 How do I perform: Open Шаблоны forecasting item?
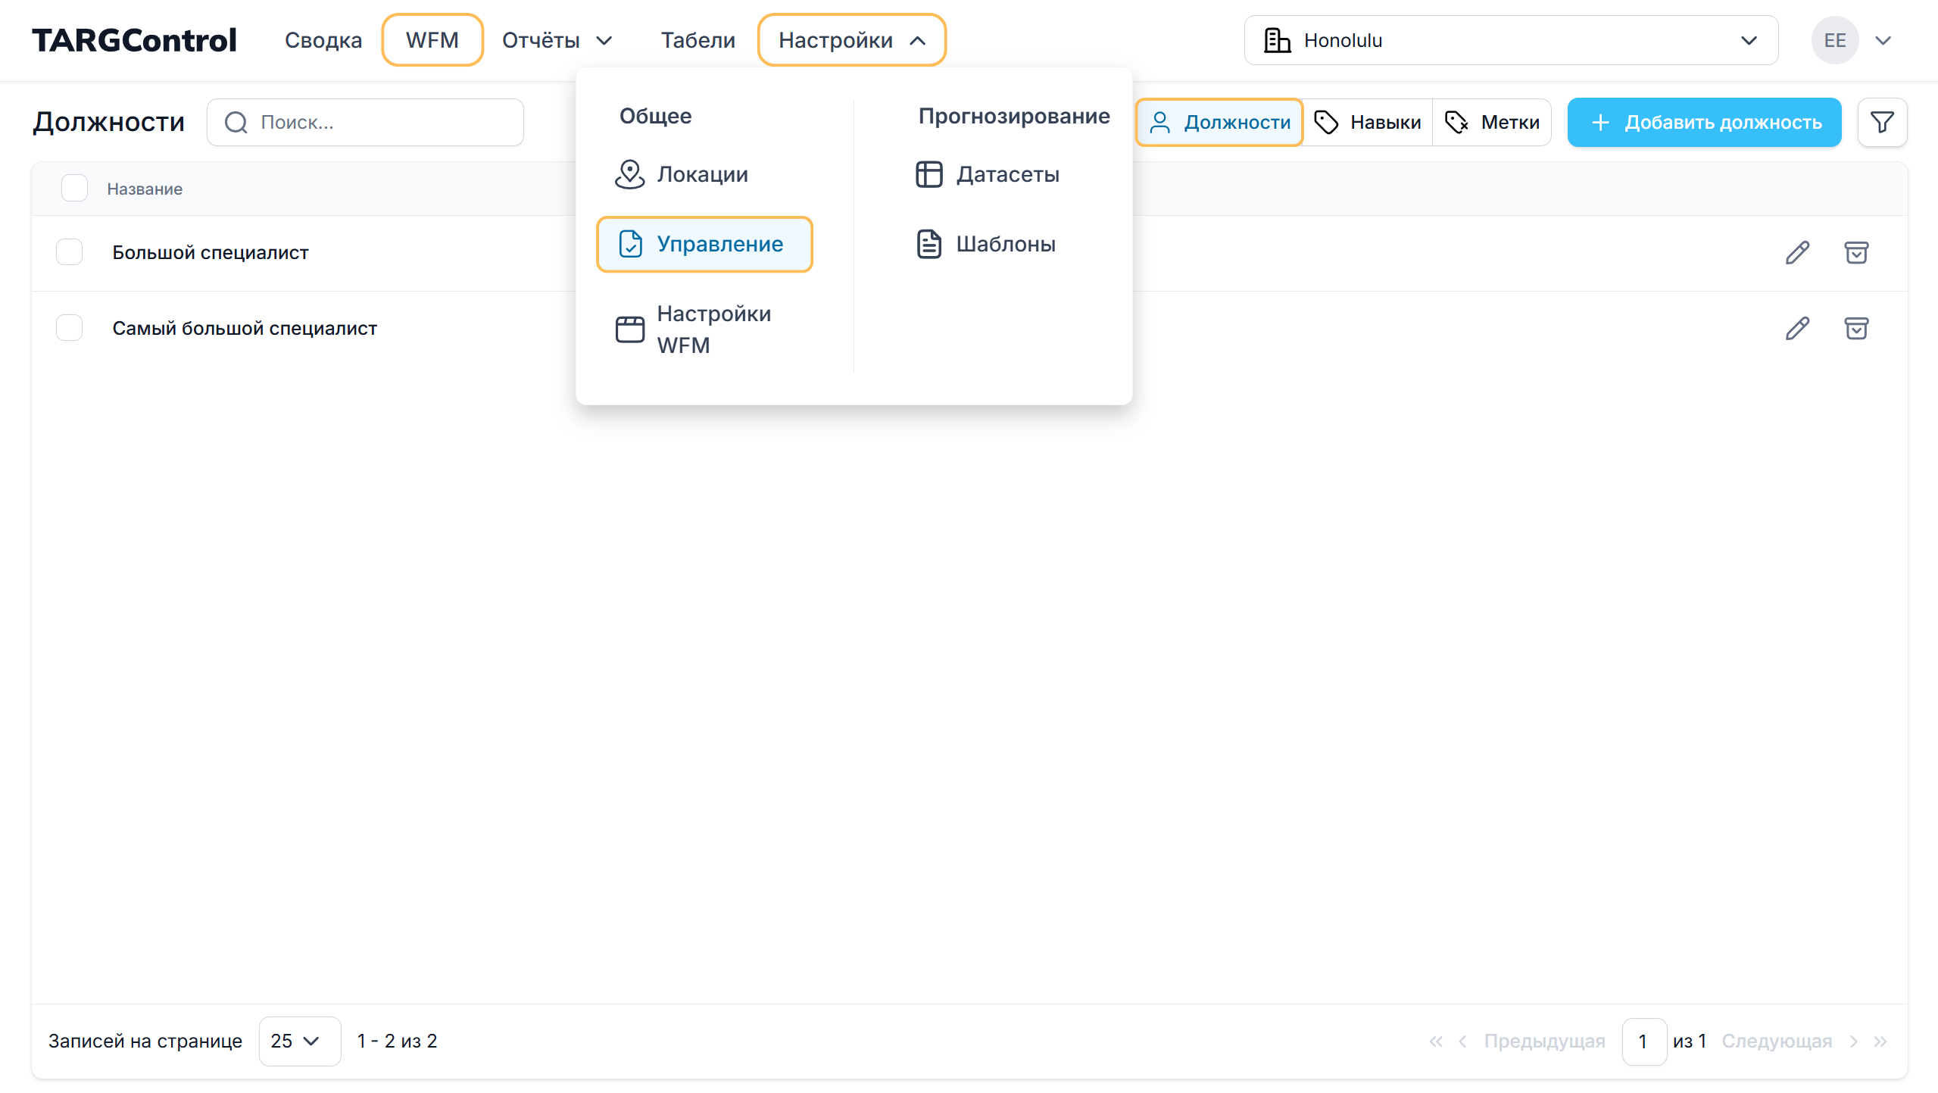point(1005,244)
